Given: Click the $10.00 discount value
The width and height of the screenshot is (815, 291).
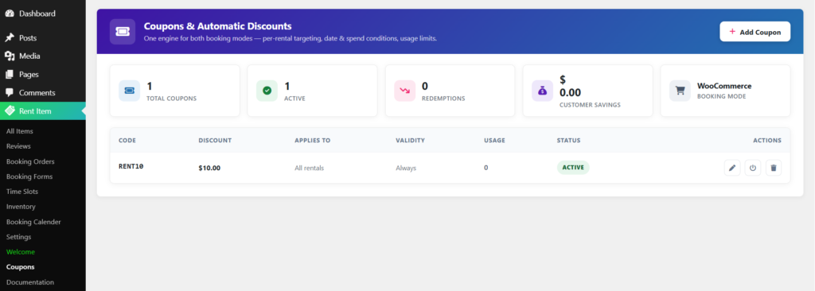Looking at the screenshot, I should click(x=209, y=168).
